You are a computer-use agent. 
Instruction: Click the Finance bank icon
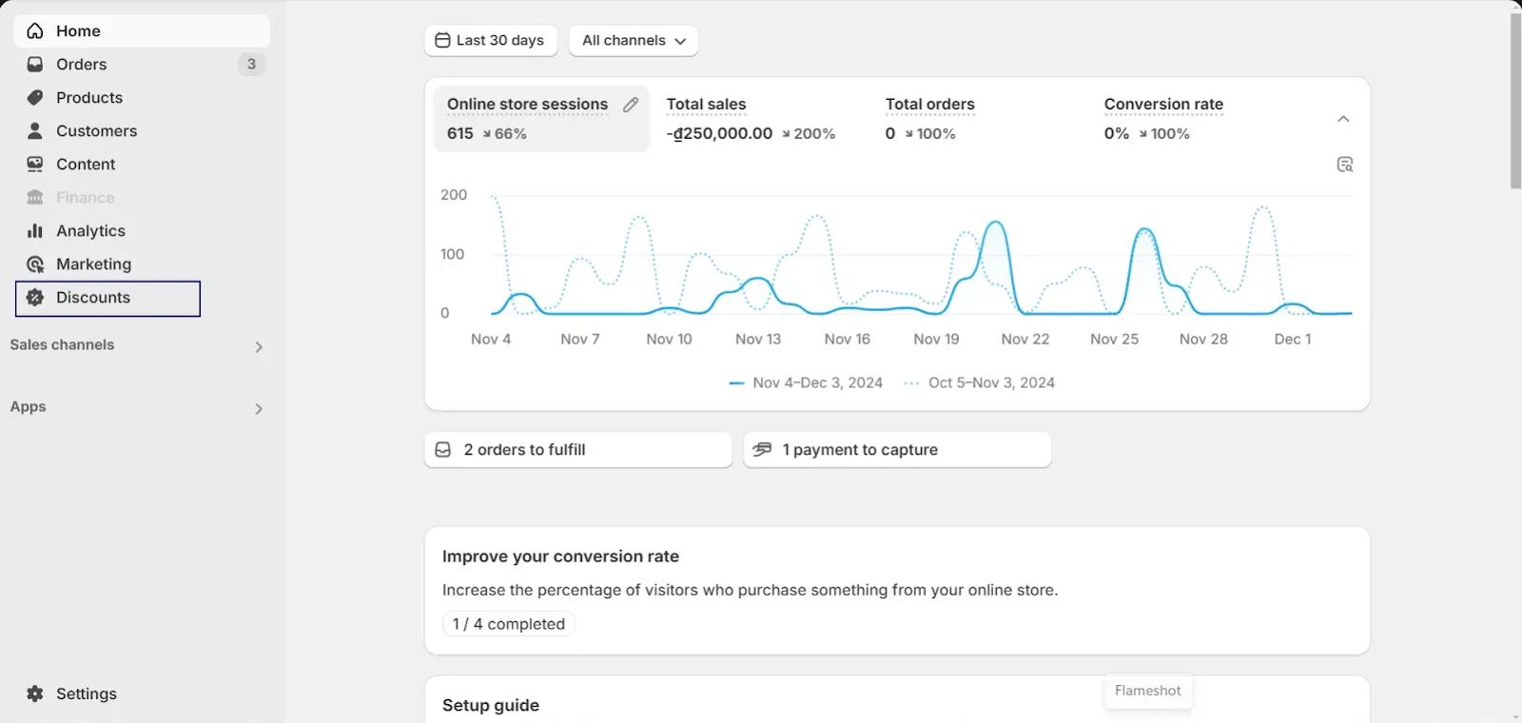click(x=35, y=198)
